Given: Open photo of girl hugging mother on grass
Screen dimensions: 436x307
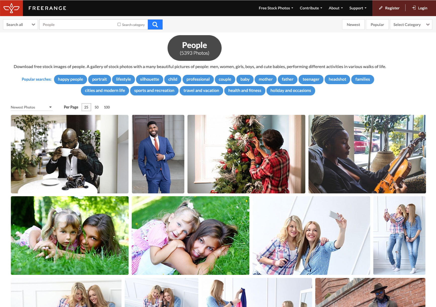Looking at the screenshot, I should [x=190, y=235].
